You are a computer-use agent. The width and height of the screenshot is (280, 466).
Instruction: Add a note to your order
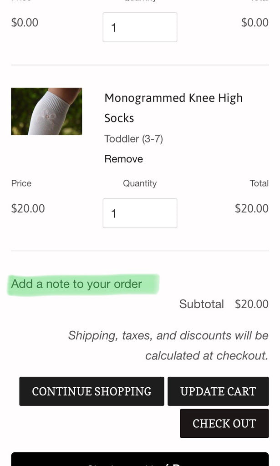76,284
